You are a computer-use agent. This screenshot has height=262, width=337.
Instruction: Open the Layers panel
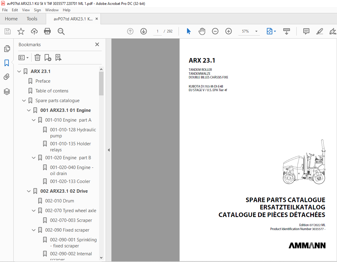[7, 91]
